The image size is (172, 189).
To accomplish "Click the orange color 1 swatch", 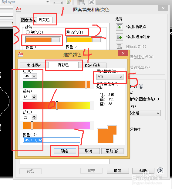I will point(38,40).
